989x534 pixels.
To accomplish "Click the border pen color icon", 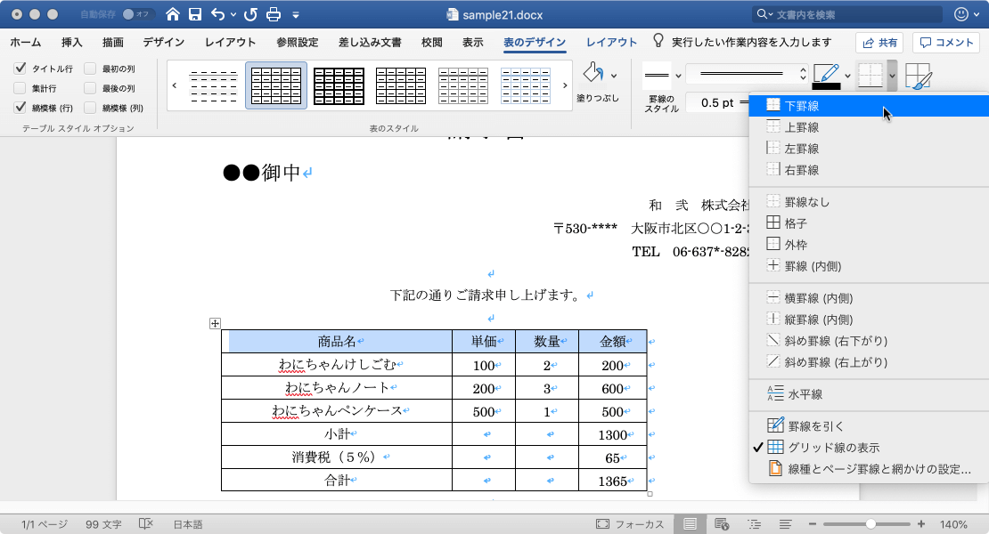I will (826, 76).
